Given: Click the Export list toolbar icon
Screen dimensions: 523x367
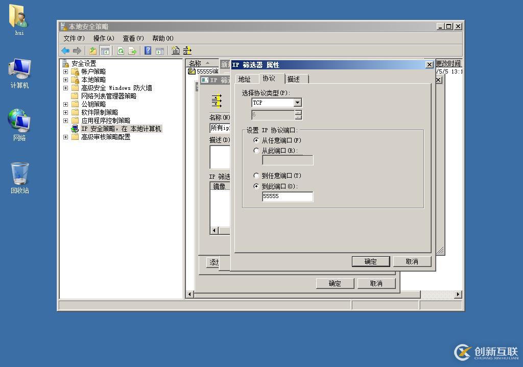Looking at the screenshot, I should (132, 51).
